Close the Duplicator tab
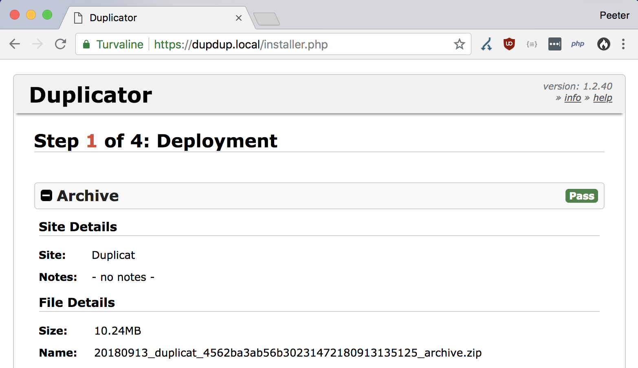 click(x=239, y=18)
